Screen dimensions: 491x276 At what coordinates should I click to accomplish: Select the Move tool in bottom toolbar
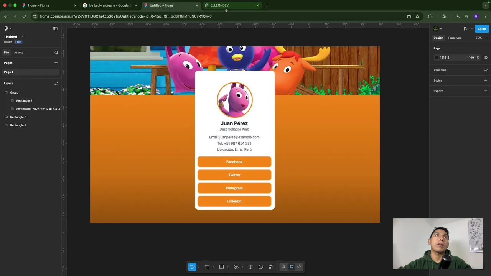192,267
